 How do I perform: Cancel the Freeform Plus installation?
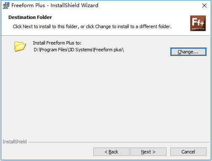[x=188, y=152]
